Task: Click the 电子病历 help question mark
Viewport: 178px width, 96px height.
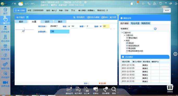Action: point(27,17)
